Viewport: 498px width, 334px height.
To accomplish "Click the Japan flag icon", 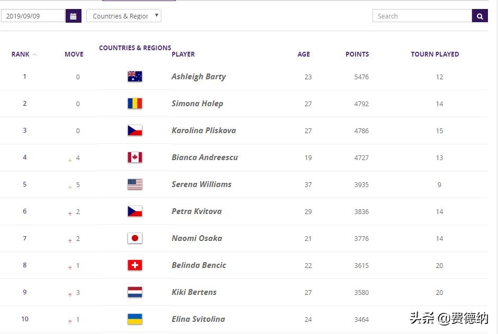I will [x=135, y=238].
